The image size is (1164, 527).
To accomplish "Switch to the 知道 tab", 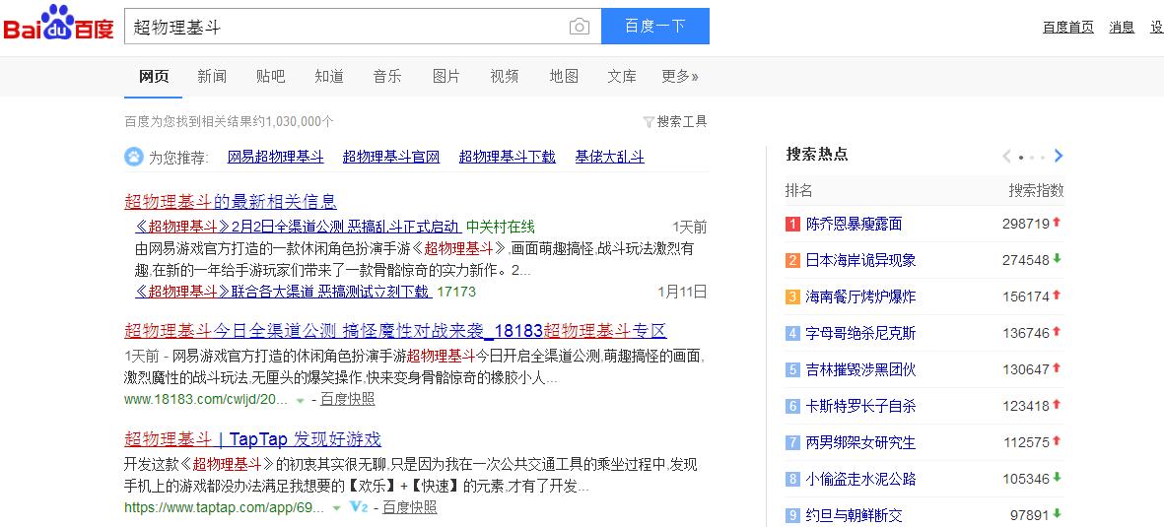I will tap(329, 76).
